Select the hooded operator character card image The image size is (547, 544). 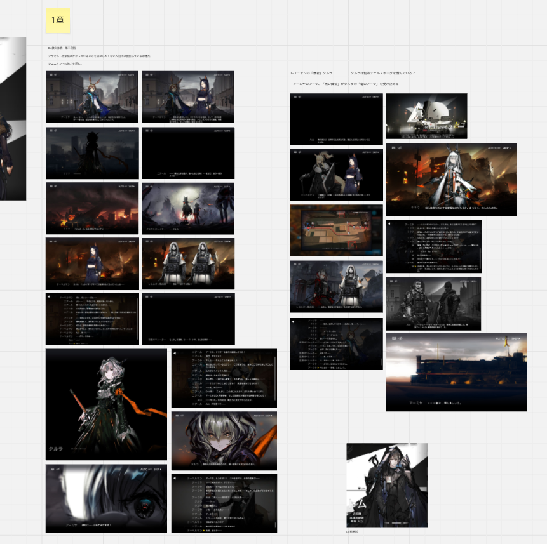387,486
